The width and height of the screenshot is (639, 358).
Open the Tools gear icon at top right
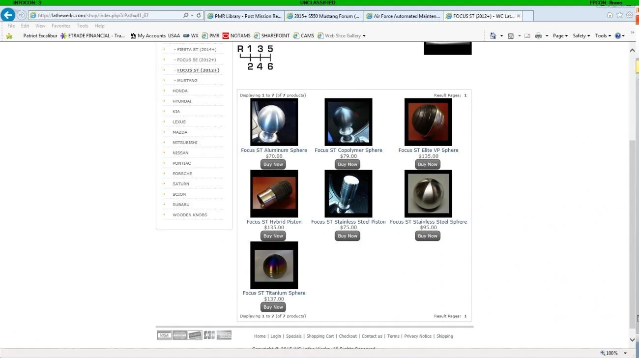coord(630,15)
